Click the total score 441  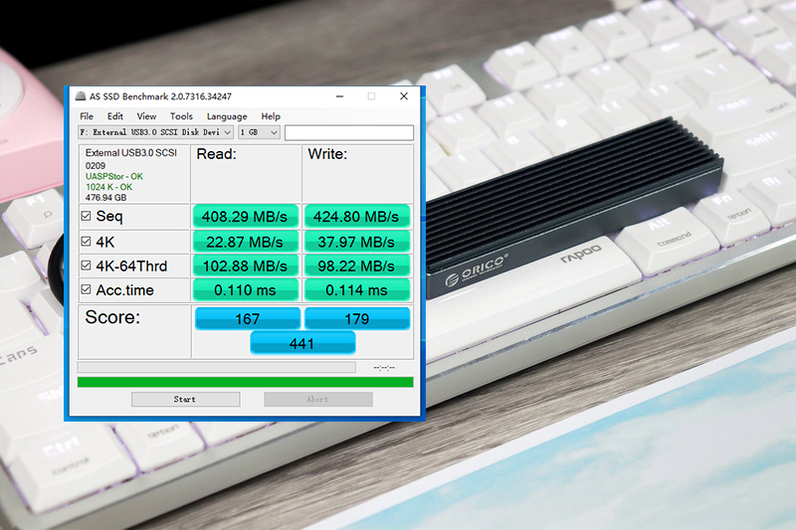point(302,343)
